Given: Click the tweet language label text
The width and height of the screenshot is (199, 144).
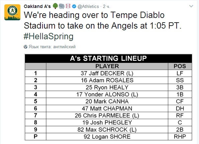Looking at the screenshot, I should tap(52, 47).
